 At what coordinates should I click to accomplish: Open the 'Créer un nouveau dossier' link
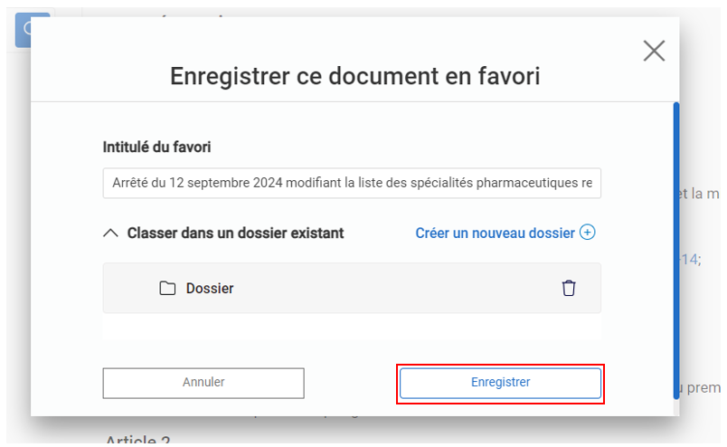[495, 233]
